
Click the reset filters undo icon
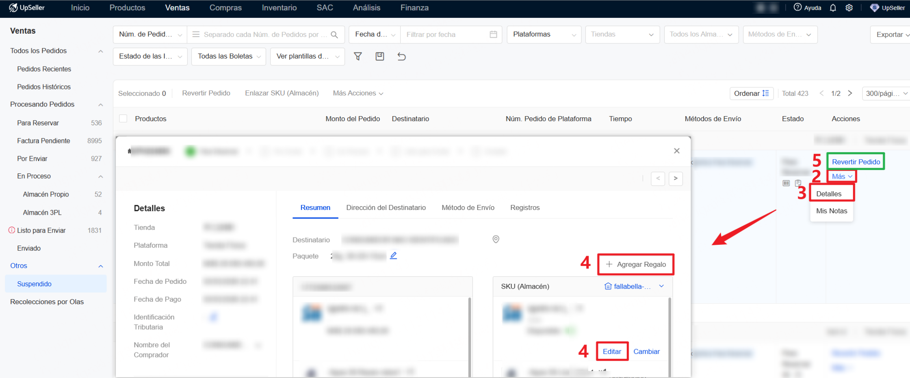pos(401,56)
